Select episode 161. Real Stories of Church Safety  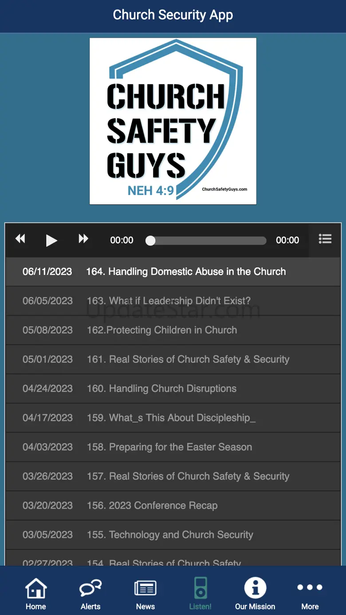pos(173,359)
